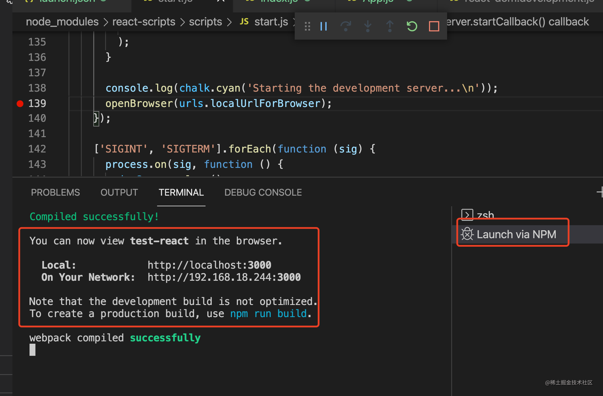Select the Launch via NPM terminal
Viewport: 603px width, 396px height.
point(516,234)
